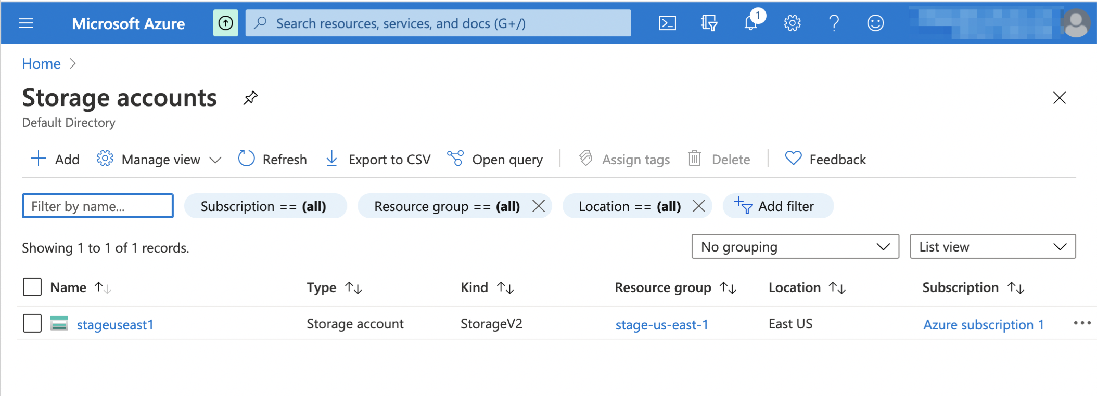
Task: Open the Directory and subscription filter
Action: point(709,23)
